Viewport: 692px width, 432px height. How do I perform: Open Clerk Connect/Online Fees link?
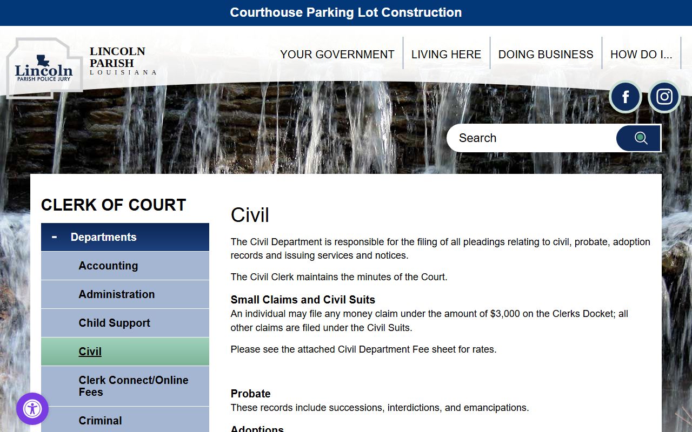[x=125, y=386]
